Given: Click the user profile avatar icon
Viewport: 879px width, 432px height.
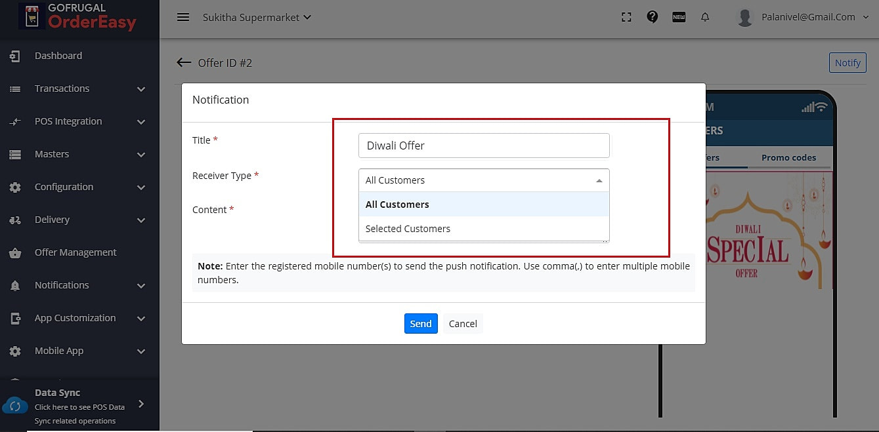Looking at the screenshot, I should point(744,18).
